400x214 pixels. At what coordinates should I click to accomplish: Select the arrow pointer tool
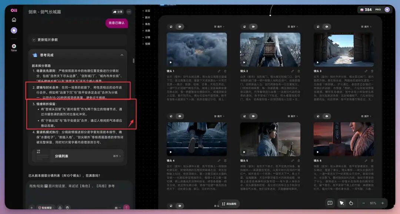point(341,203)
